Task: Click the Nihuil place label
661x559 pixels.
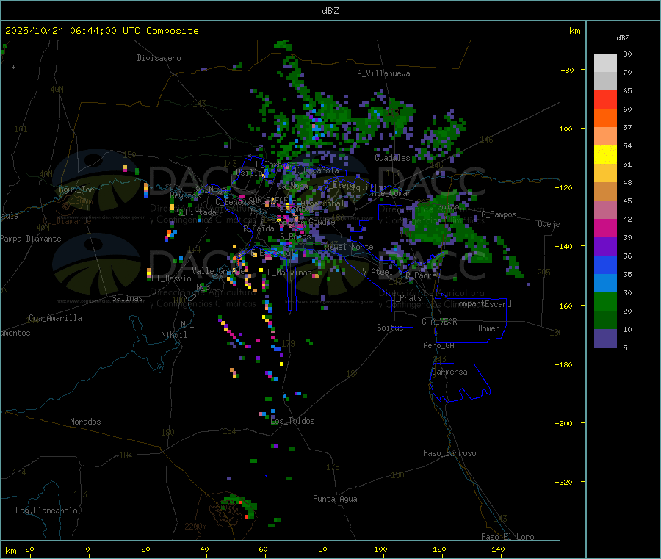Action: tap(174, 335)
